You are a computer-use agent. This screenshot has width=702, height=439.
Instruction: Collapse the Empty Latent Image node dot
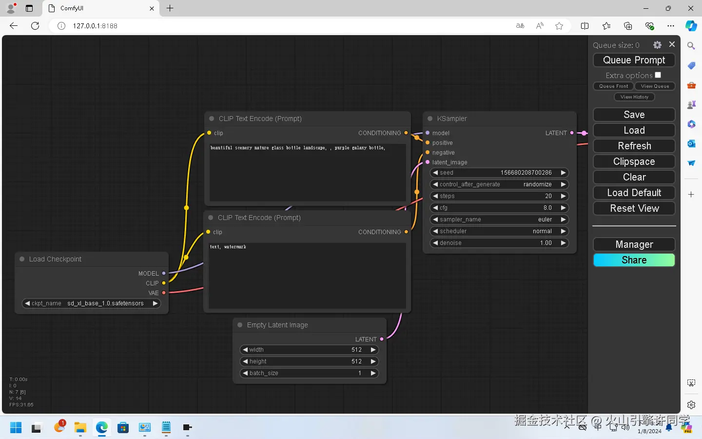pos(240,325)
